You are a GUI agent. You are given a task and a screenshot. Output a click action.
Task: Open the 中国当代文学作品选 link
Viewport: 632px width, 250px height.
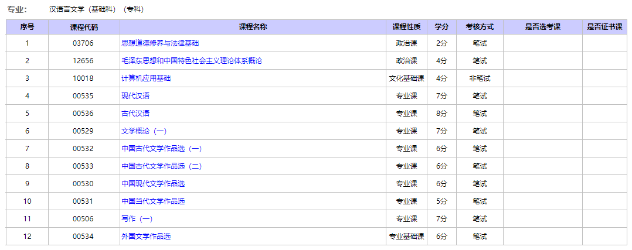click(153, 201)
